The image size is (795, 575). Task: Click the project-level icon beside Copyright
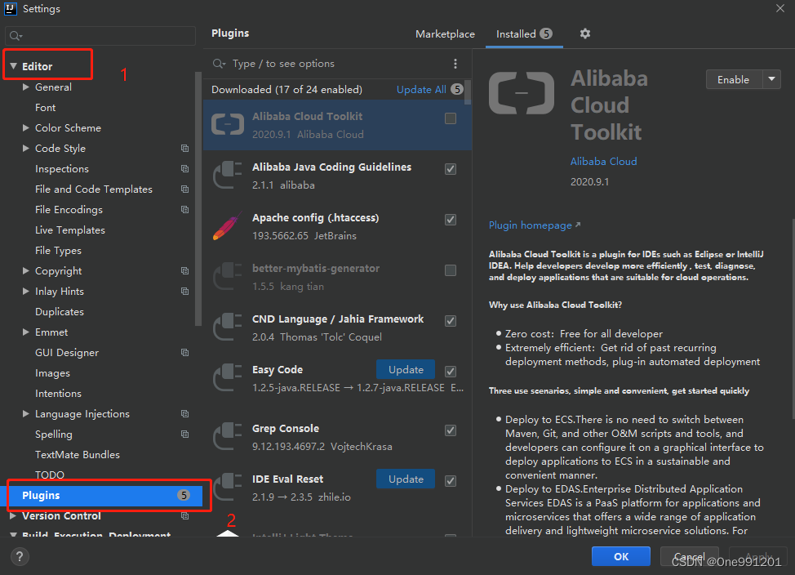185,271
